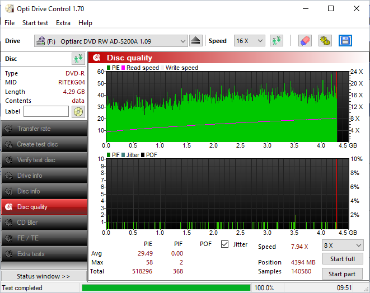Click the disc label icon beside Label field

point(78,111)
